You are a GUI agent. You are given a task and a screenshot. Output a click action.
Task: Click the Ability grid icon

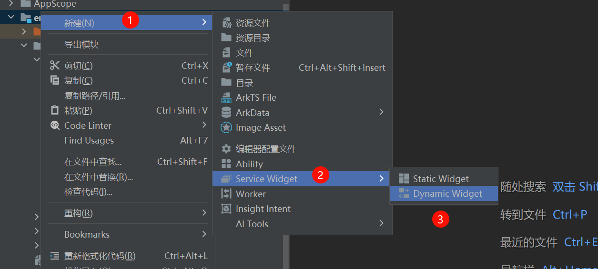(x=226, y=164)
